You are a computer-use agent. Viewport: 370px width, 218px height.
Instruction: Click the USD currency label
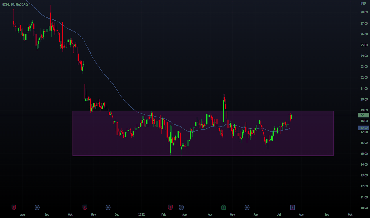[x=363, y=4]
